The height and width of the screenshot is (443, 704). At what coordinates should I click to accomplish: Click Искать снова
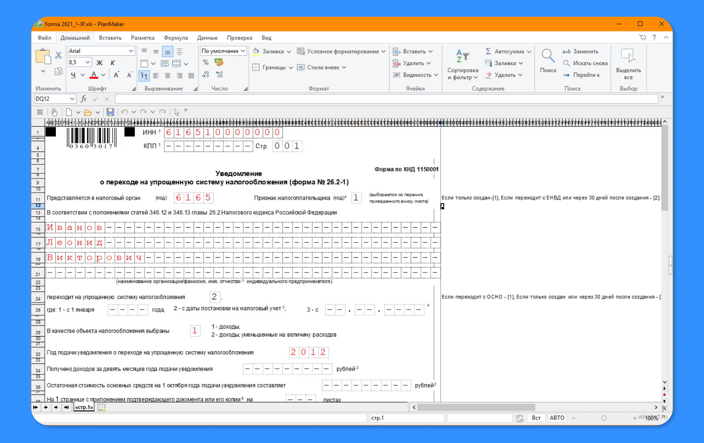pos(585,63)
